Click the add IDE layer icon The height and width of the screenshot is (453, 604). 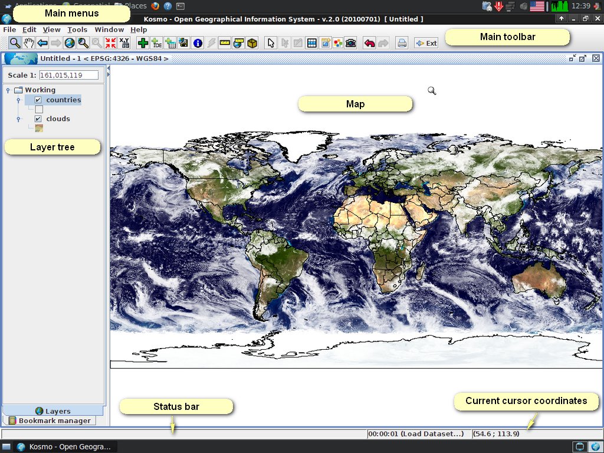[156, 42]
